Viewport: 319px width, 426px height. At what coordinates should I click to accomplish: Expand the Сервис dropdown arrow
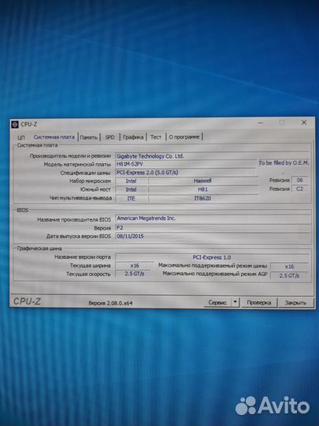pos(236,302)
